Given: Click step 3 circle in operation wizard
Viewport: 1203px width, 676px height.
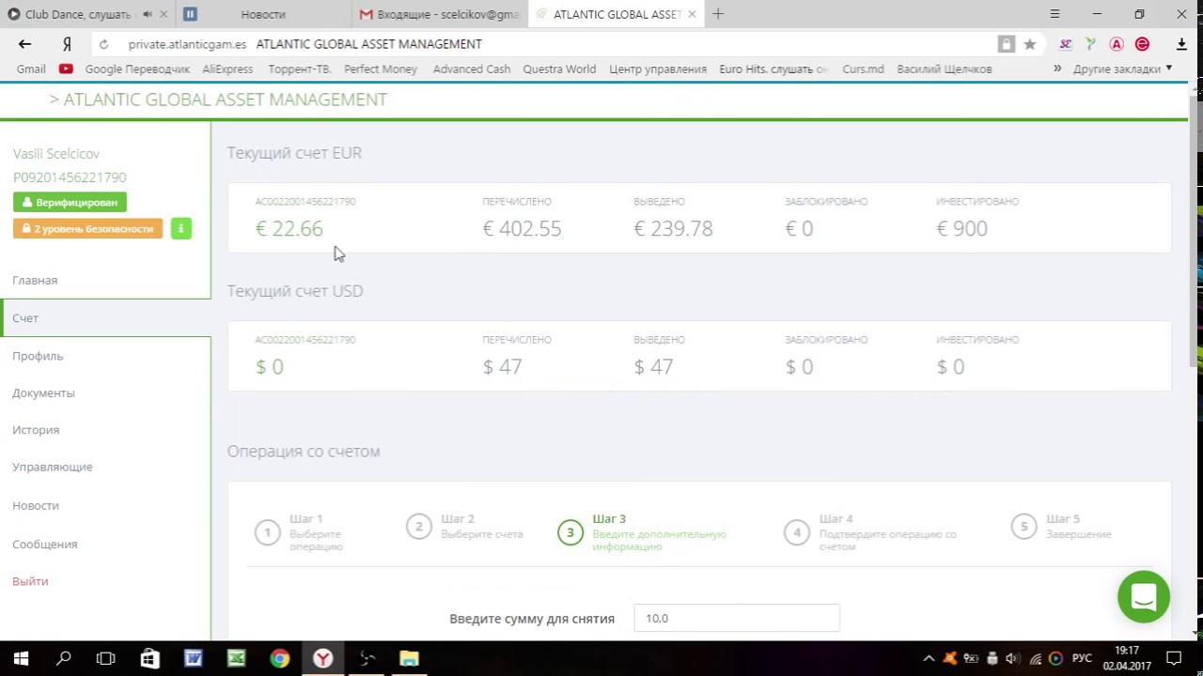Looking at the screenshot, I should (570, 532).
